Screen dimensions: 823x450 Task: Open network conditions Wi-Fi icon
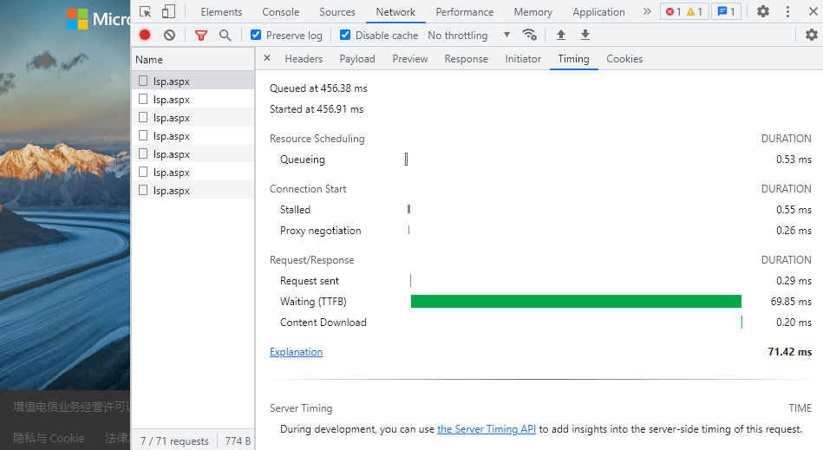click(529, 36)
